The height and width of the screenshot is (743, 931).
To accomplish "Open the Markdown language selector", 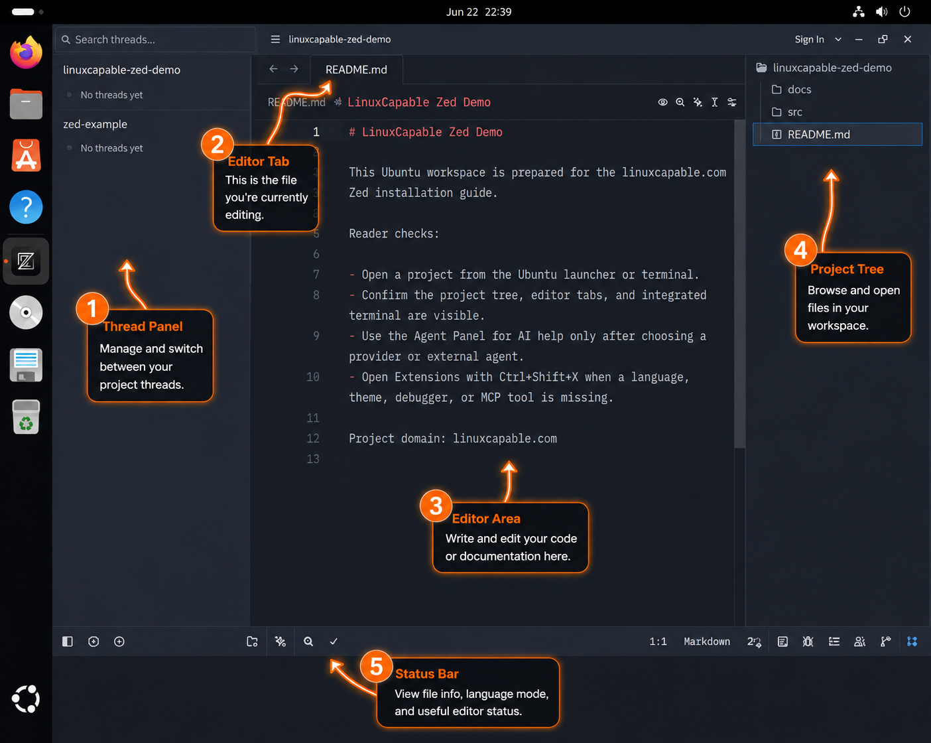I will click(707, 642).
